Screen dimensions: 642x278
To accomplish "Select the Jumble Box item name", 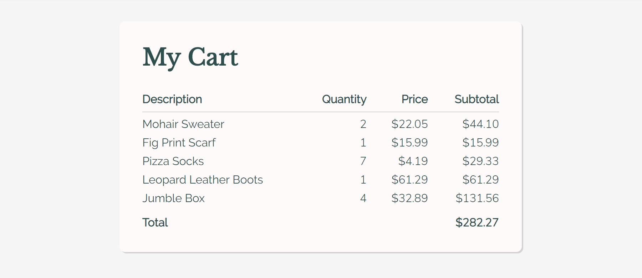I will tap(174, 198).
